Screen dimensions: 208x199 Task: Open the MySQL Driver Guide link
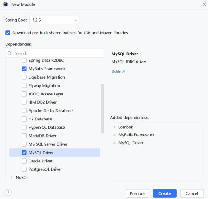[116, 71]
